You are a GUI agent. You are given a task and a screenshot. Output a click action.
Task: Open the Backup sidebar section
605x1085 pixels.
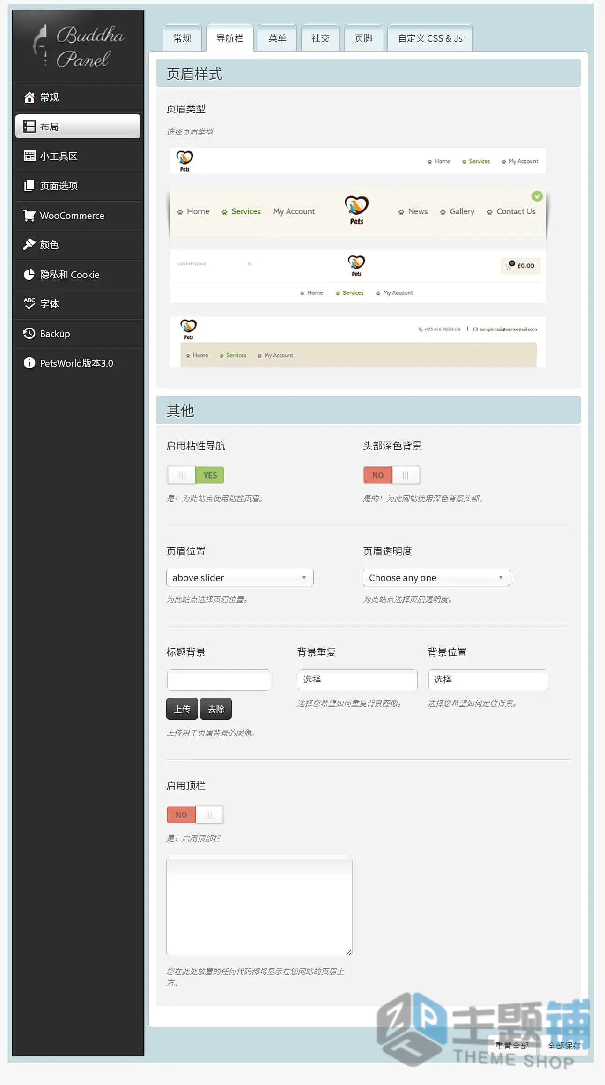[x=78, y=333]
